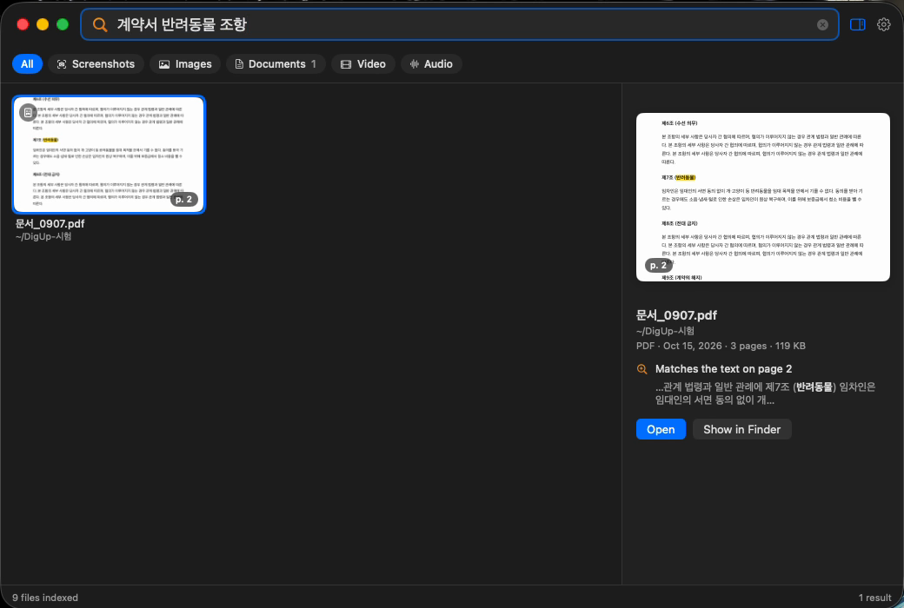Select the All filter tab
904x608 pixels.
[27, 64]
